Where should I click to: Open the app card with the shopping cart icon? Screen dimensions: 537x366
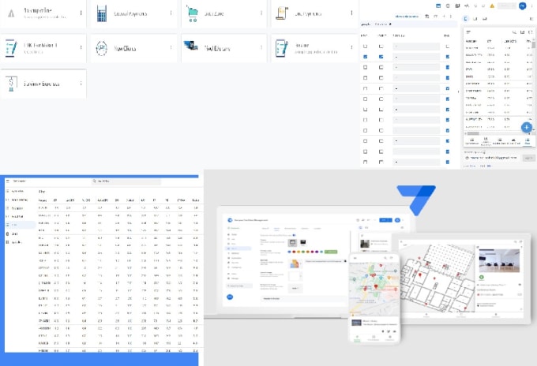(x=224, y=13)
